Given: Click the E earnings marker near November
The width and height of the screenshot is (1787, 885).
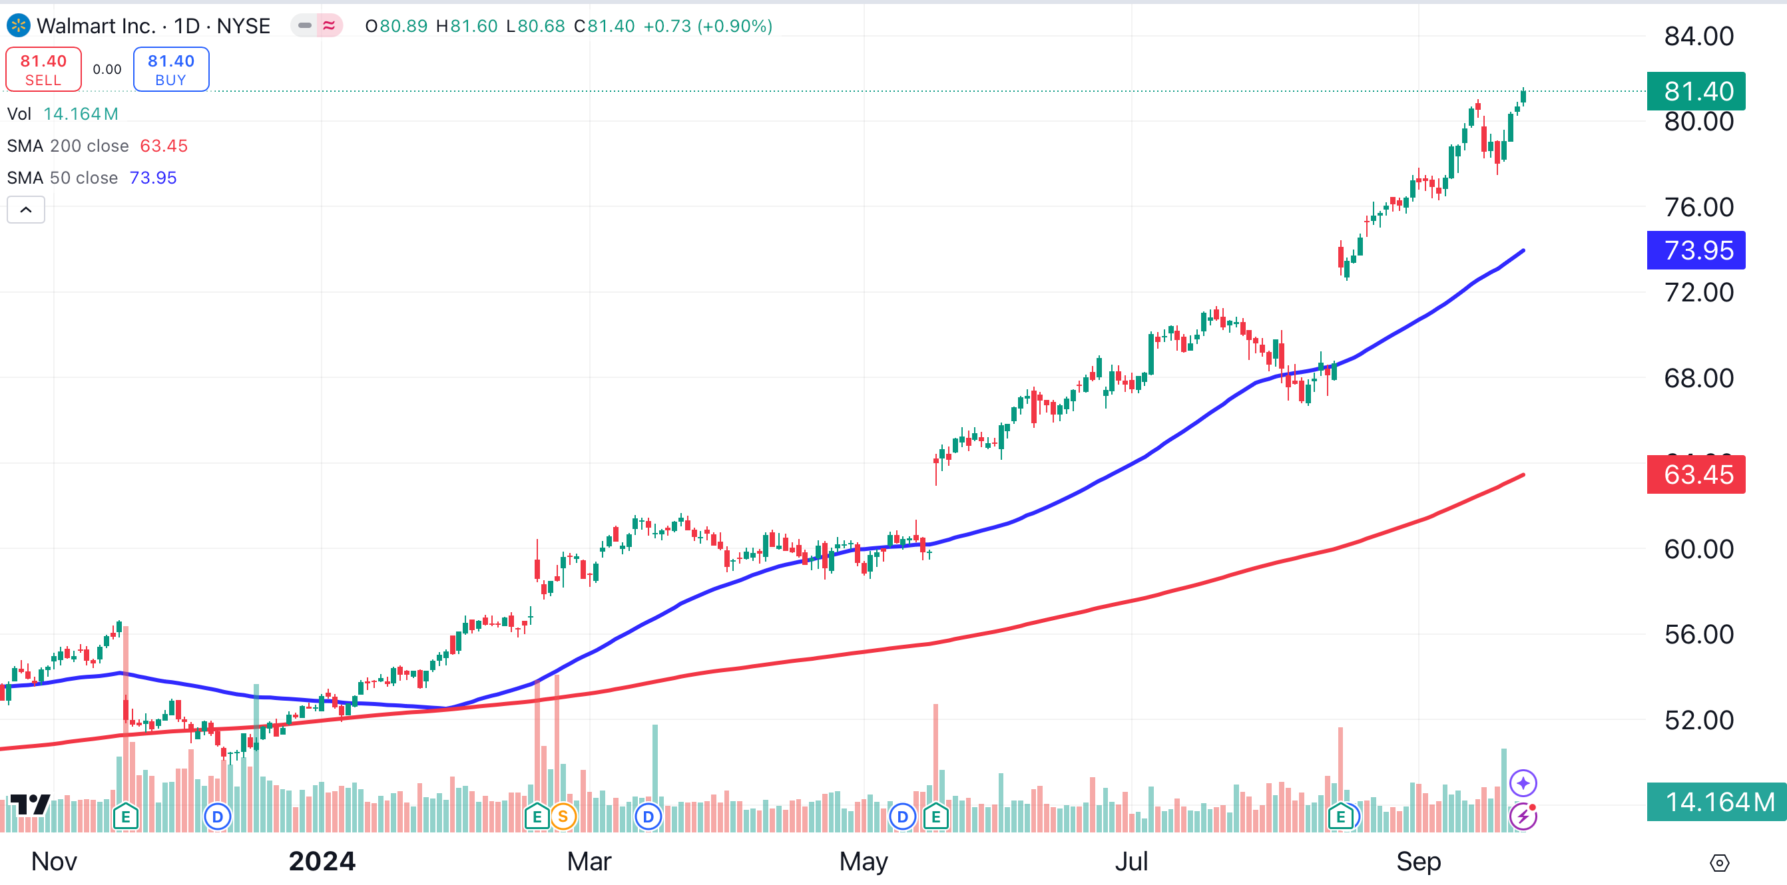Looking at the screenshot, I should tap(126, 816).
